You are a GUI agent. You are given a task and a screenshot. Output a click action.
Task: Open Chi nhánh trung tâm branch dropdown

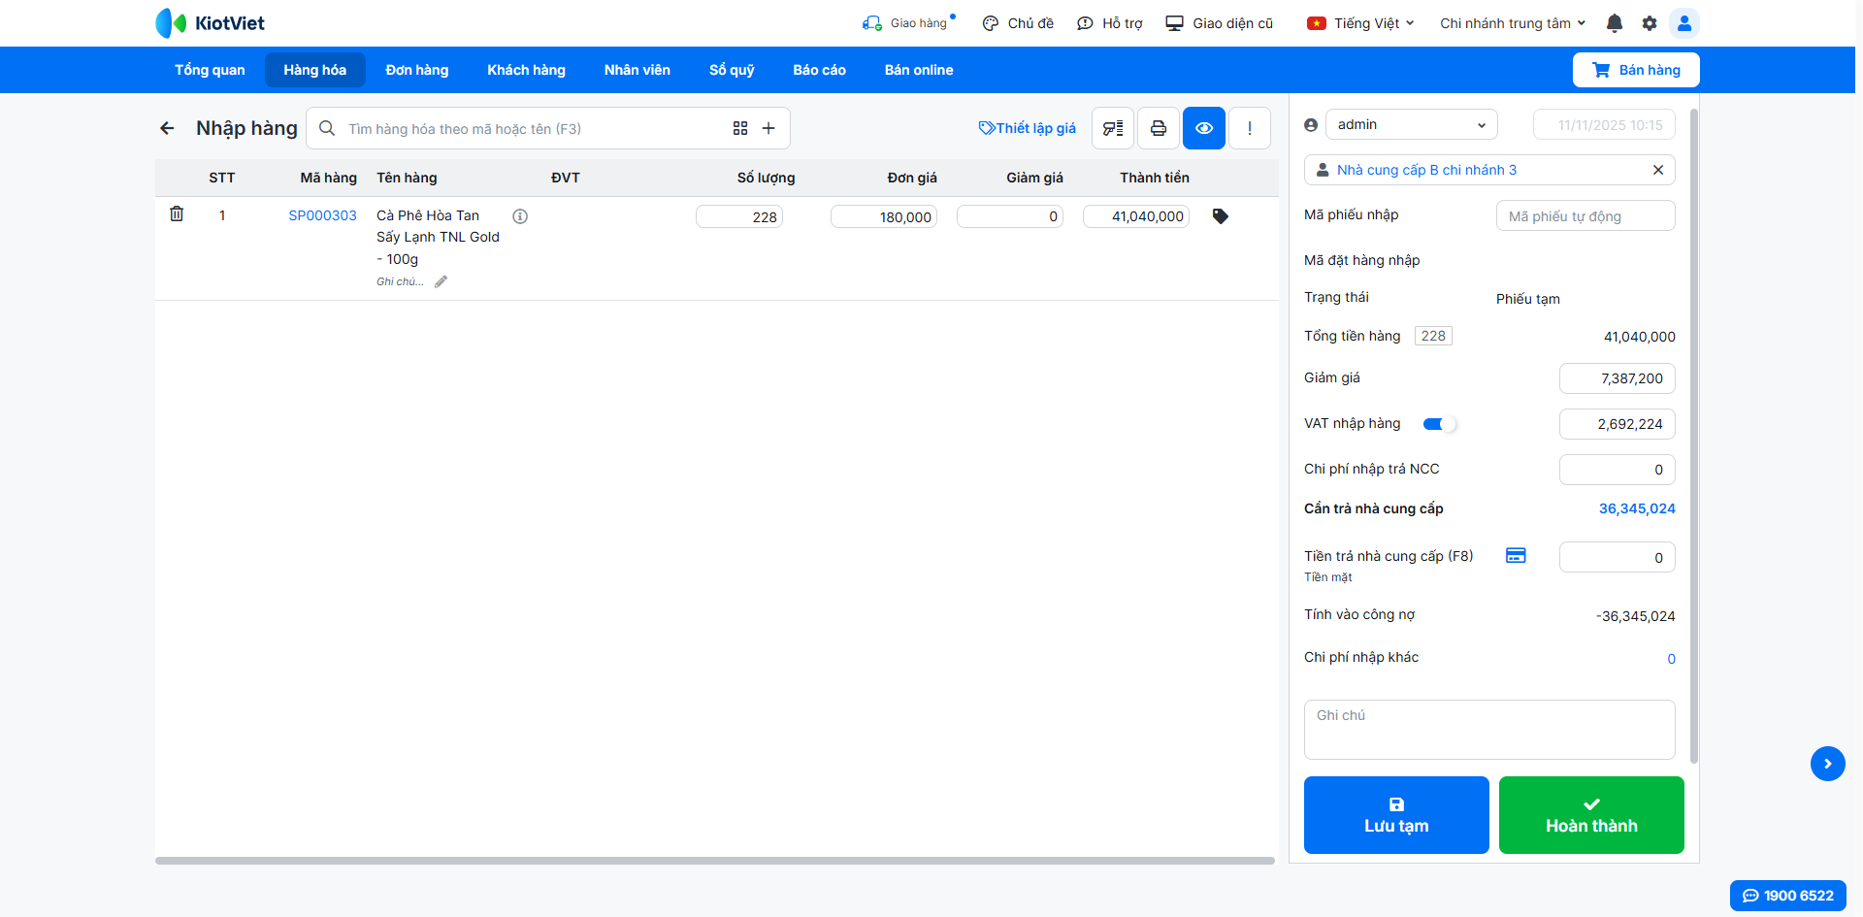tap(1513, 23)
